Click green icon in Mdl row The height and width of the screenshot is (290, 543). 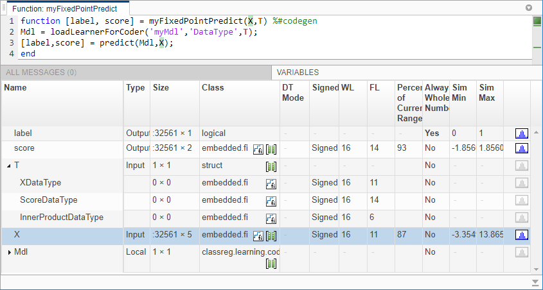[x=271, y=263]
